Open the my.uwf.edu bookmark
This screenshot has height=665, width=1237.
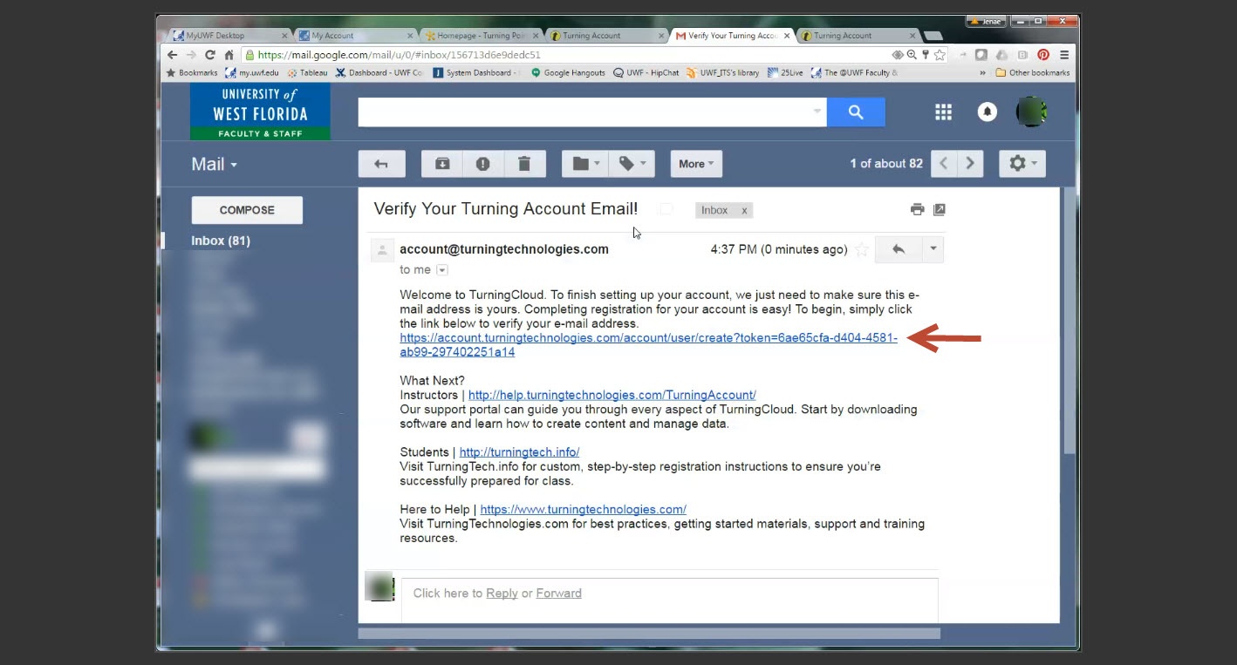[252, 73]
